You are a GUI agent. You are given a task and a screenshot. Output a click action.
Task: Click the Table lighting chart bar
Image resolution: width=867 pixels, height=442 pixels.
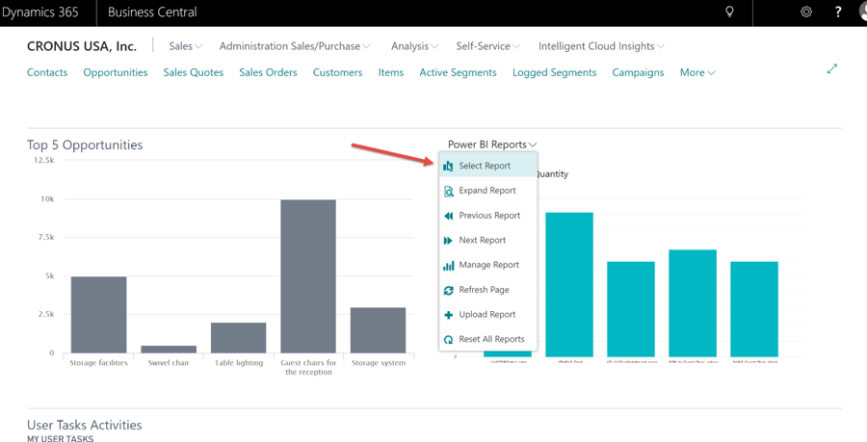click(x=238, y=338)
